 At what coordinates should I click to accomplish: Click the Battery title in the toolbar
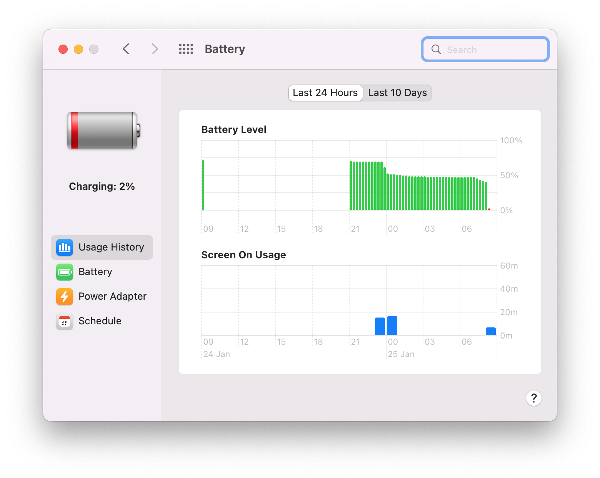pos(225,49)
